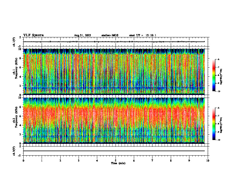Click the "-10" label on ch.2 color bar
This screenshot has width=234, height=180.
[x=219, y=140]
